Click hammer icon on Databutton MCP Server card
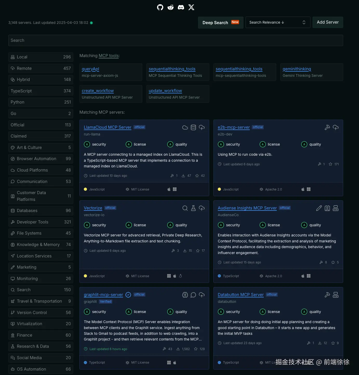 (x=327, y=295)
